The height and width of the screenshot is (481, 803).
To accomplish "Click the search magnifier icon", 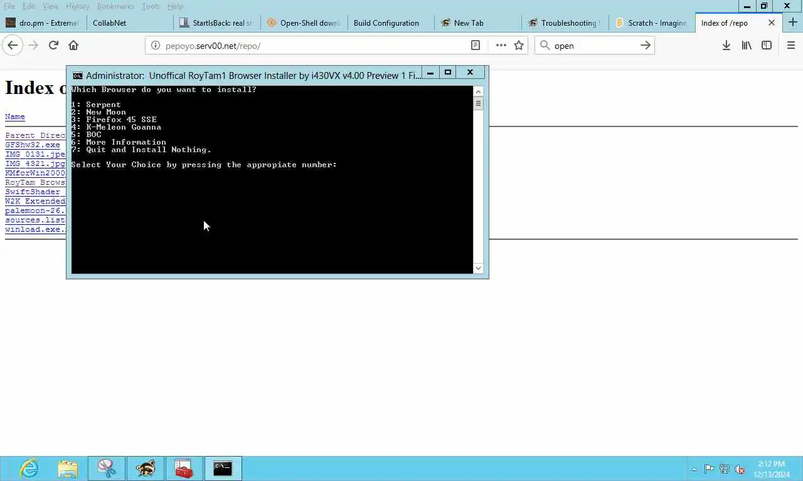I will pos(545,45).
